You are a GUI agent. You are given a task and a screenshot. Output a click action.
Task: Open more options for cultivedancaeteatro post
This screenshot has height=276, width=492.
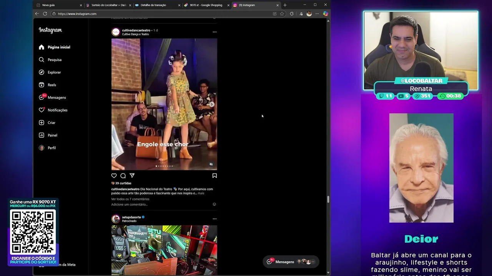(214, 32)
